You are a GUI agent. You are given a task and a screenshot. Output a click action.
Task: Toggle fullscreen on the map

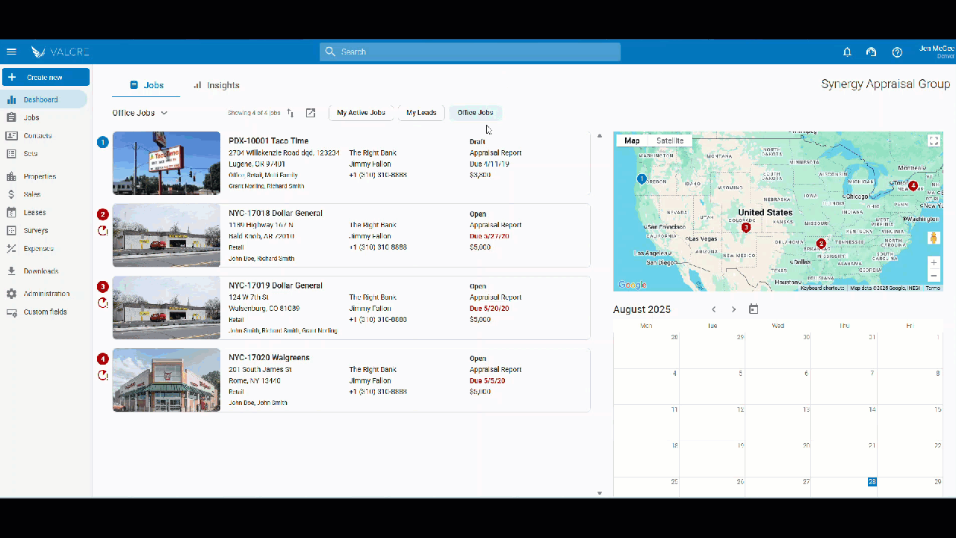click(x=933, y=140)
